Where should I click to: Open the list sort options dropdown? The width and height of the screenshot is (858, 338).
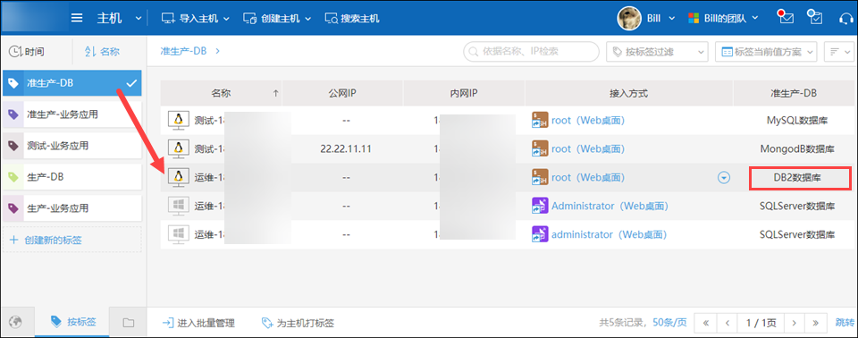839,52
